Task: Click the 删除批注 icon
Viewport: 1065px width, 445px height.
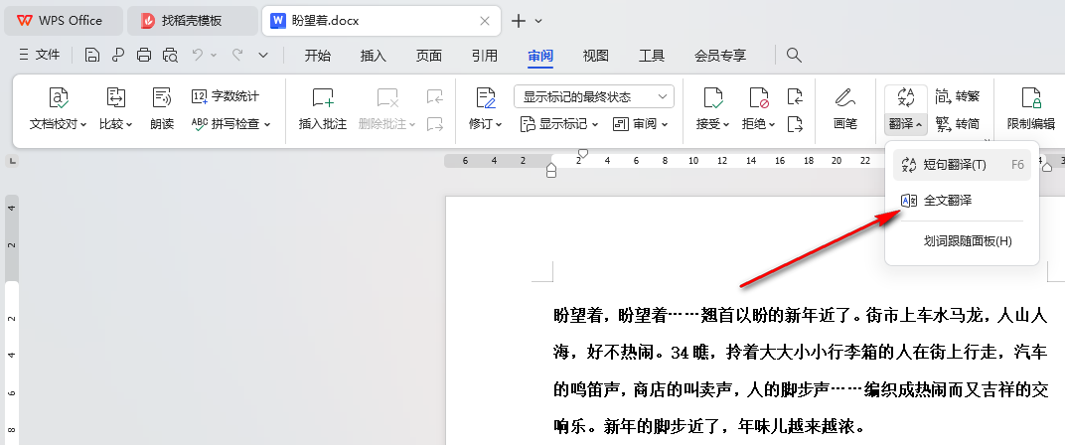Action: (387, 97)
